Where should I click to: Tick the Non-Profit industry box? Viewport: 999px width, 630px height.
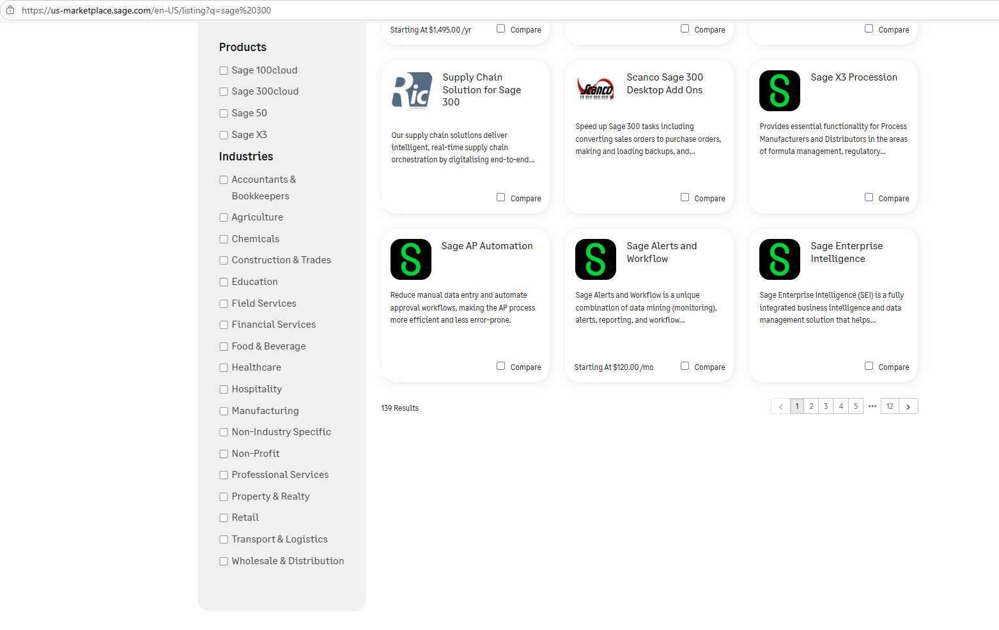coord(224,454)
